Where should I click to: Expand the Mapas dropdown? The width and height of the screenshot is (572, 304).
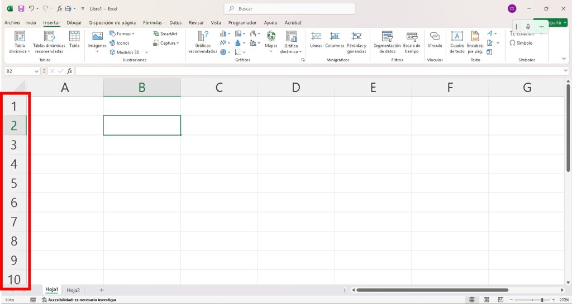click(x=271, y=52)
